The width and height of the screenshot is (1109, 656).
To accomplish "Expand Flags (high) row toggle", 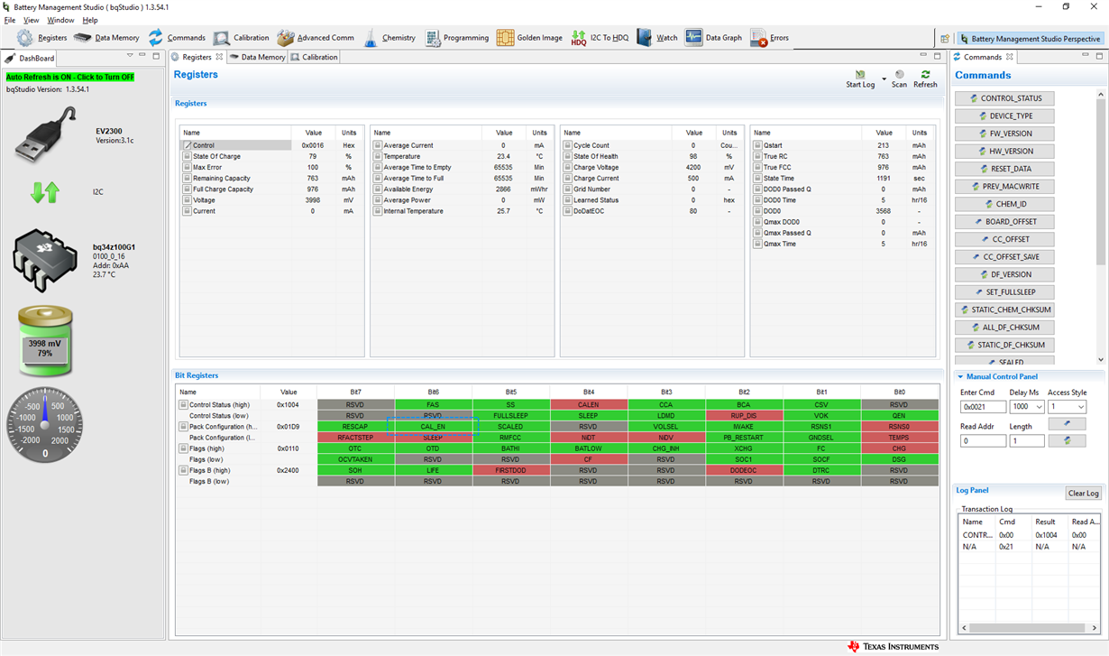I will pyautogui.click(x=183, y=448).
